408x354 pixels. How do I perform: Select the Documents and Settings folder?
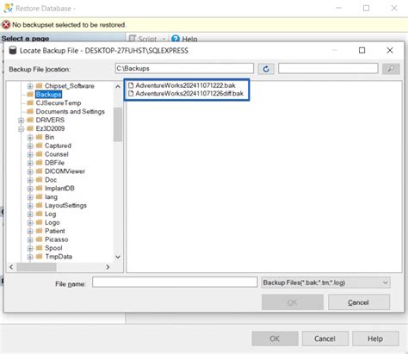click(x=71, y=111)
